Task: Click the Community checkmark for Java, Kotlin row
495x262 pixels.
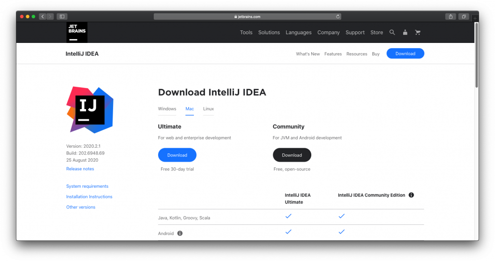Action: [x=342, y=216]
